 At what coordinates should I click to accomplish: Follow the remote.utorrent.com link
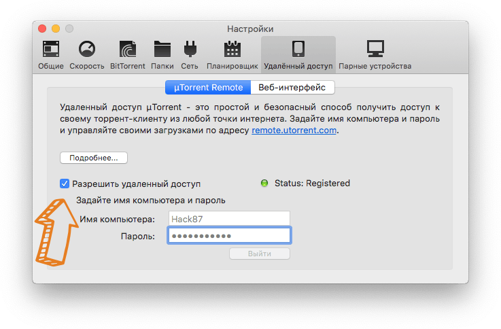tap(294, 131)
